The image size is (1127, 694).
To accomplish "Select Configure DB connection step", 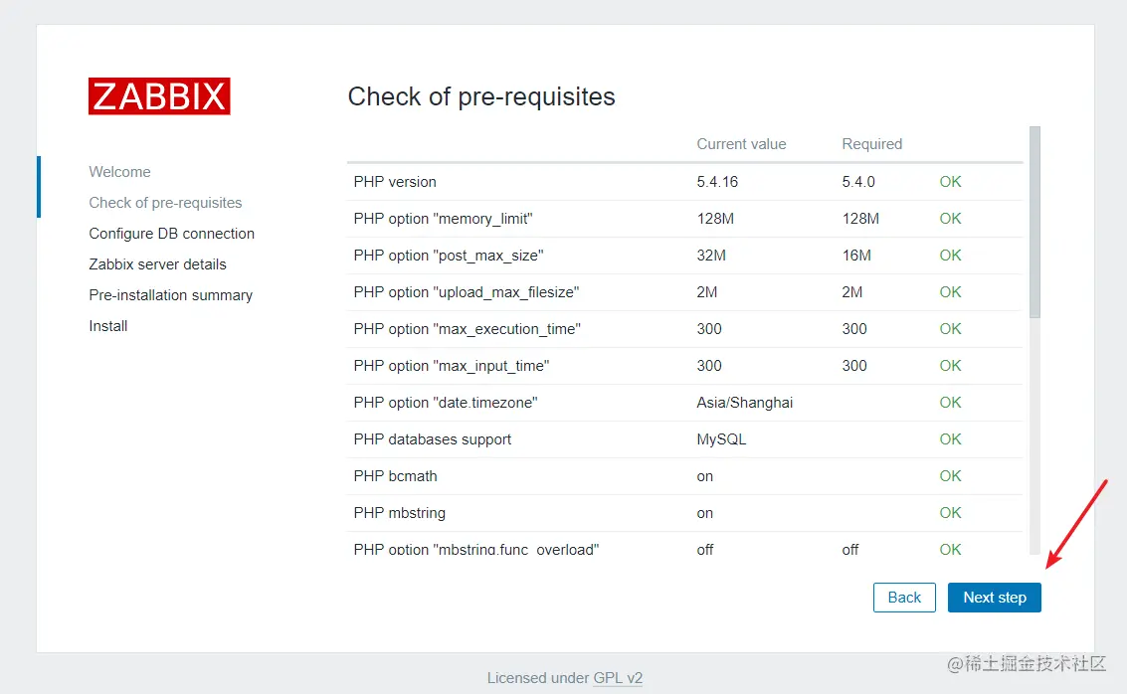I will 172,234.
